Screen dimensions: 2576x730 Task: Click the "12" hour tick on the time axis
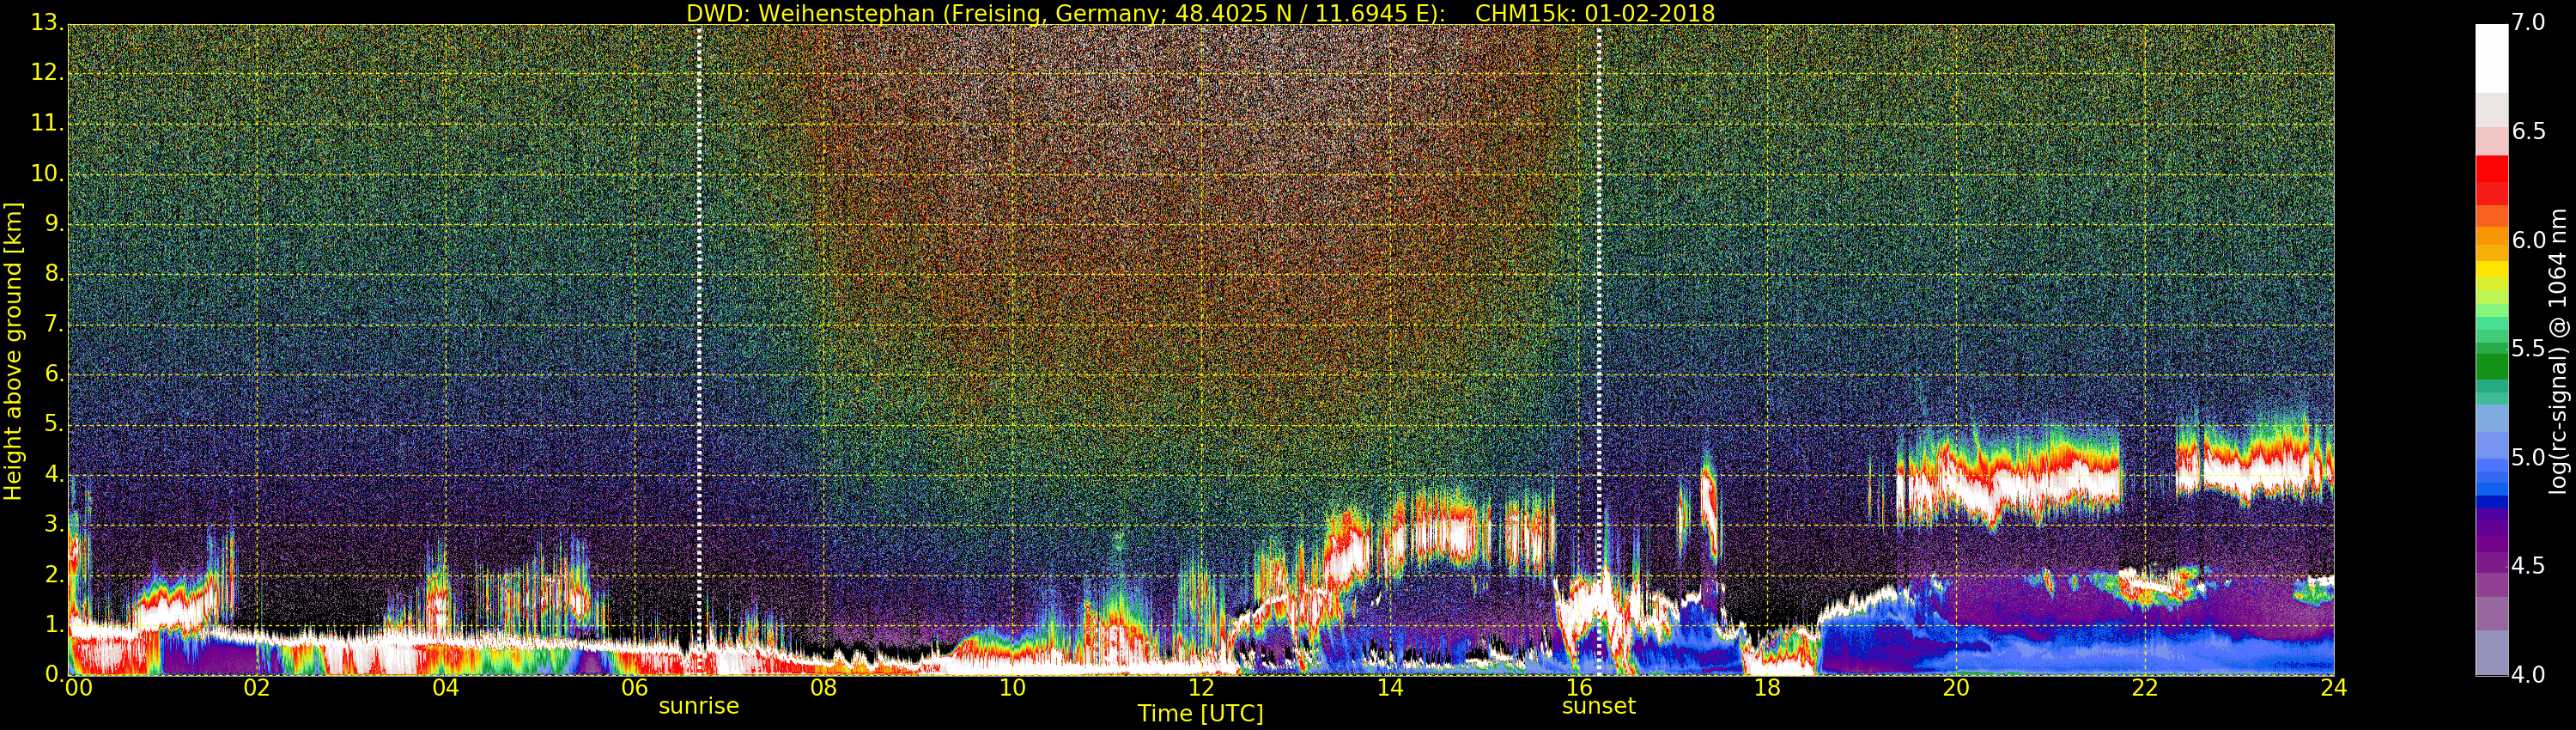1200,688
